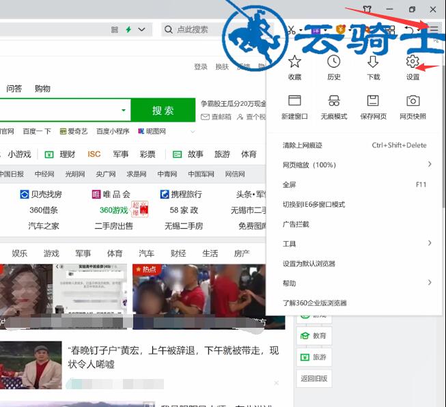
Task: Open the 历史 history clock icon
Action: pyautogui.click(x=334, y=61)
